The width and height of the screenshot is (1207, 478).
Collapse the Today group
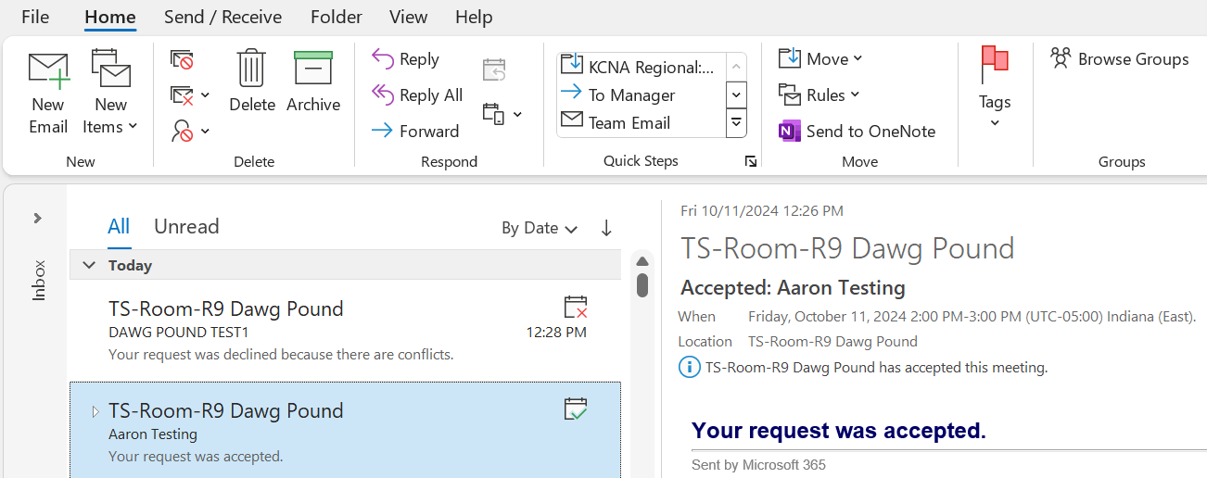pos(89,265)
